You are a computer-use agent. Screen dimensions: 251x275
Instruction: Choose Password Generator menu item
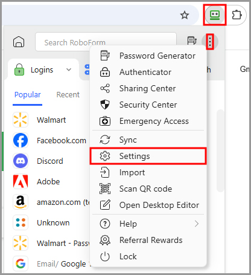[x=148, y=56]
